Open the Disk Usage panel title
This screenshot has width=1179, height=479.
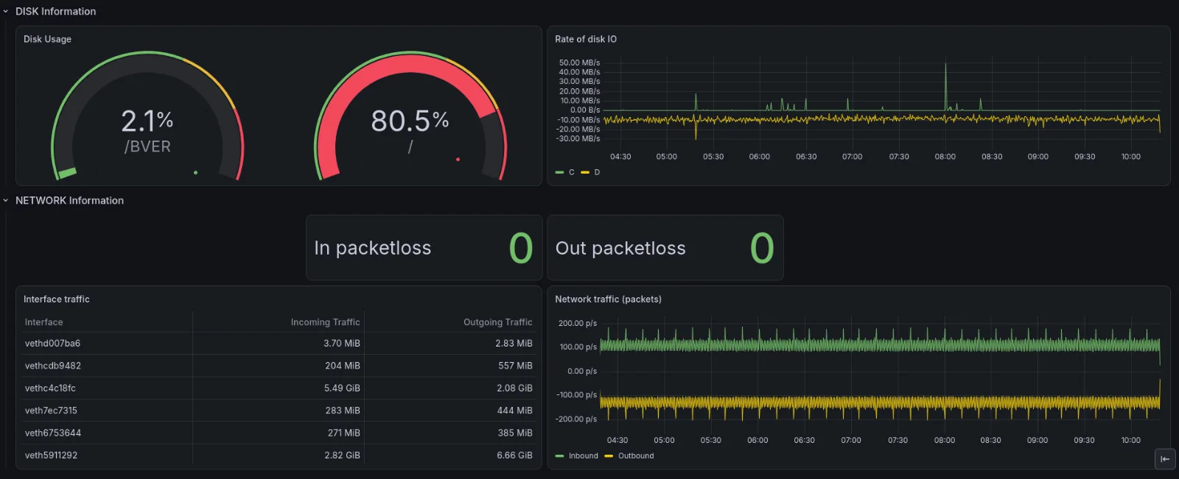(47, 39)
